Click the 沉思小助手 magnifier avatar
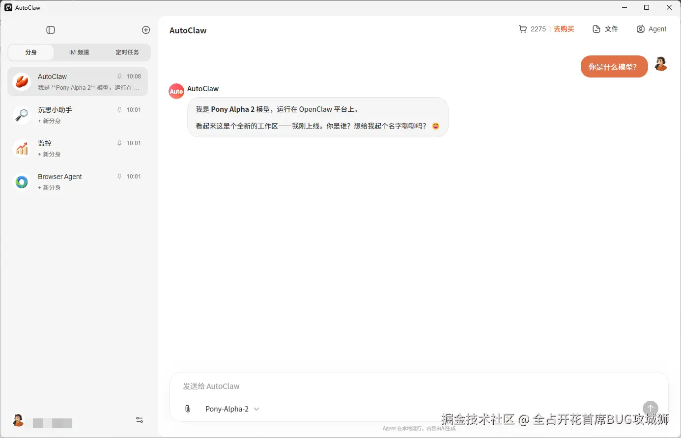The image size is (681, 438). pyautogui.click(x=21, y=115)
